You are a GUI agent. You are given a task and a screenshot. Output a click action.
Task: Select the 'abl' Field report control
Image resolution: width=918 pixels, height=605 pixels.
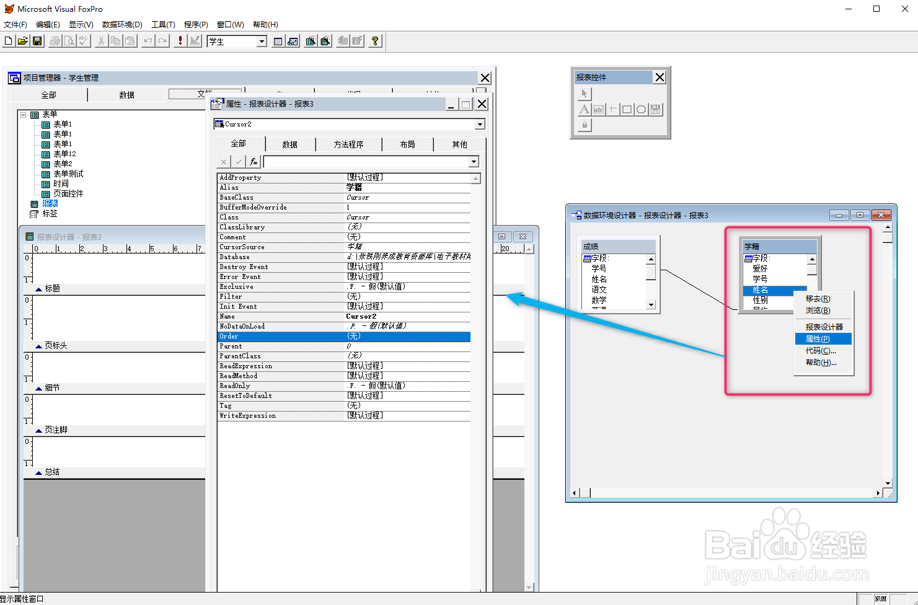pos(599,110)
